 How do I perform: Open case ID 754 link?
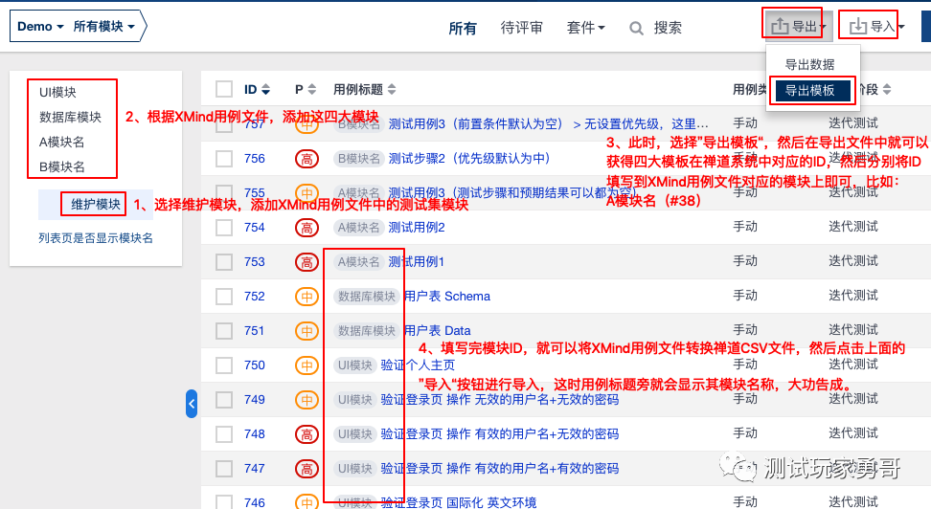[x=254, y=228]
